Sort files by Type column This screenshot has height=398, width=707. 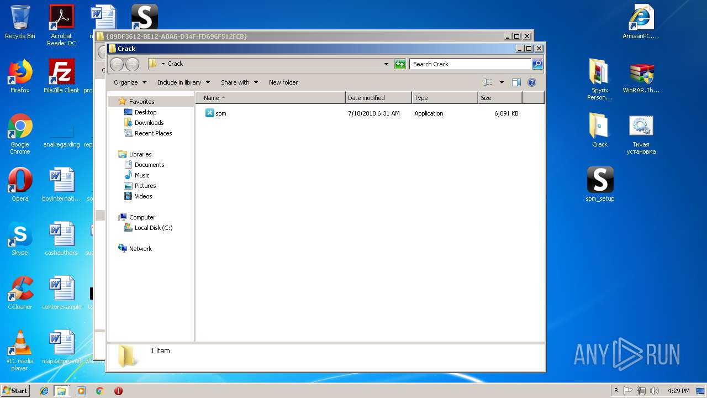coord(445,98)
